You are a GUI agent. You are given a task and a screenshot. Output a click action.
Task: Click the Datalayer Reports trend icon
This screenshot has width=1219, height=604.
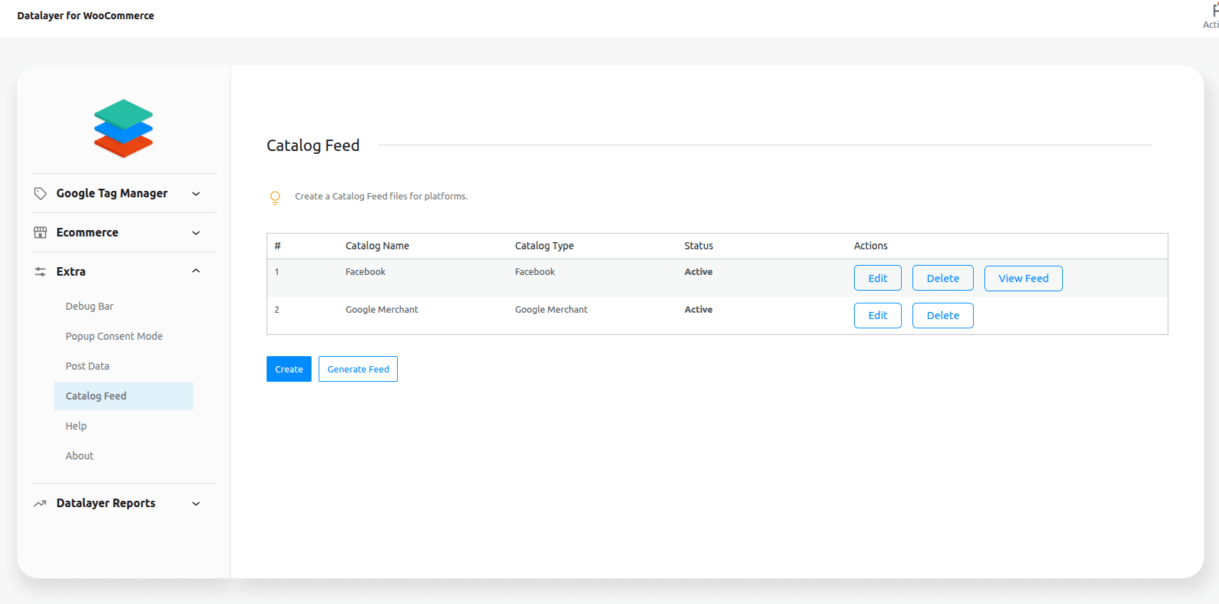pos(41,504)
